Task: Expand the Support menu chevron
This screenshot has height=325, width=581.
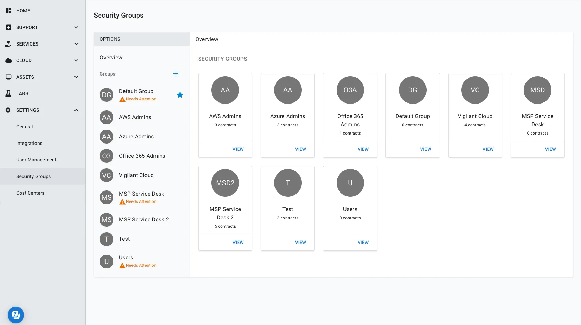Action: [76, 27]
